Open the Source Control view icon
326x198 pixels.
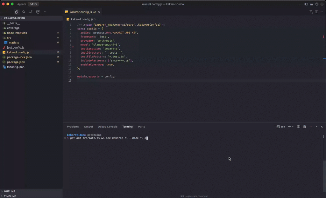31,12
